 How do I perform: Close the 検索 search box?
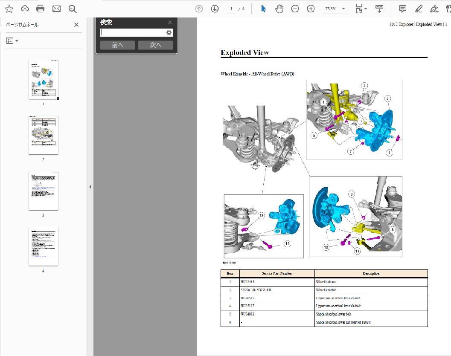click(170, 22)
